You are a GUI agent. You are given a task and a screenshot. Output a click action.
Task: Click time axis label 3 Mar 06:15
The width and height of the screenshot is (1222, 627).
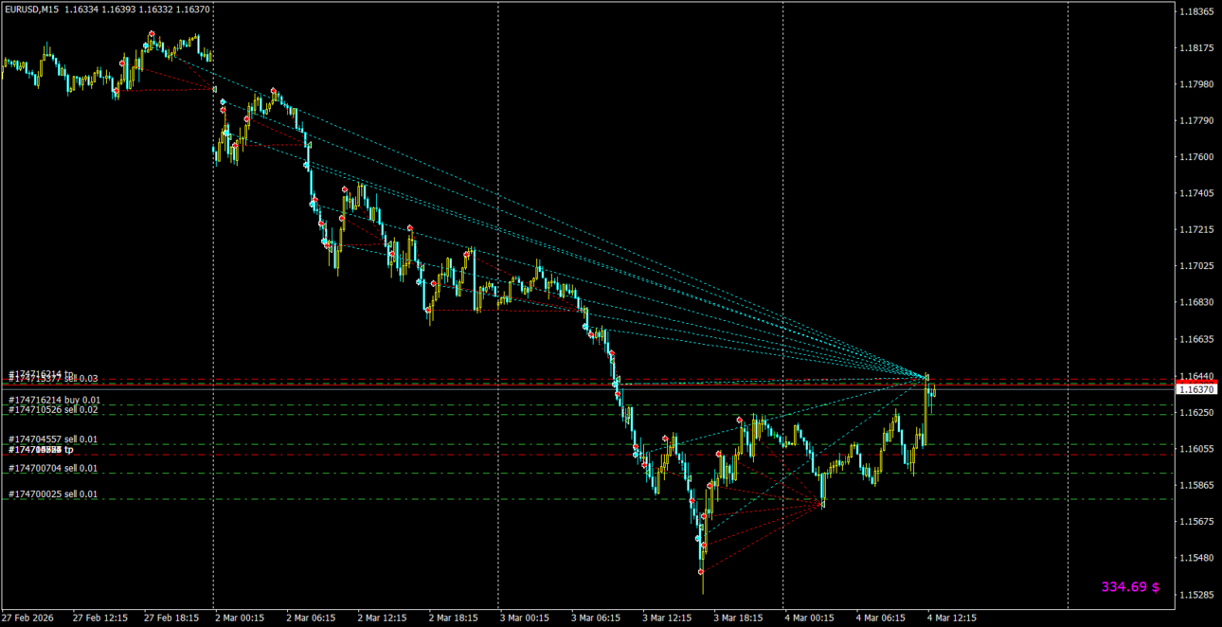tap(597, 618)
